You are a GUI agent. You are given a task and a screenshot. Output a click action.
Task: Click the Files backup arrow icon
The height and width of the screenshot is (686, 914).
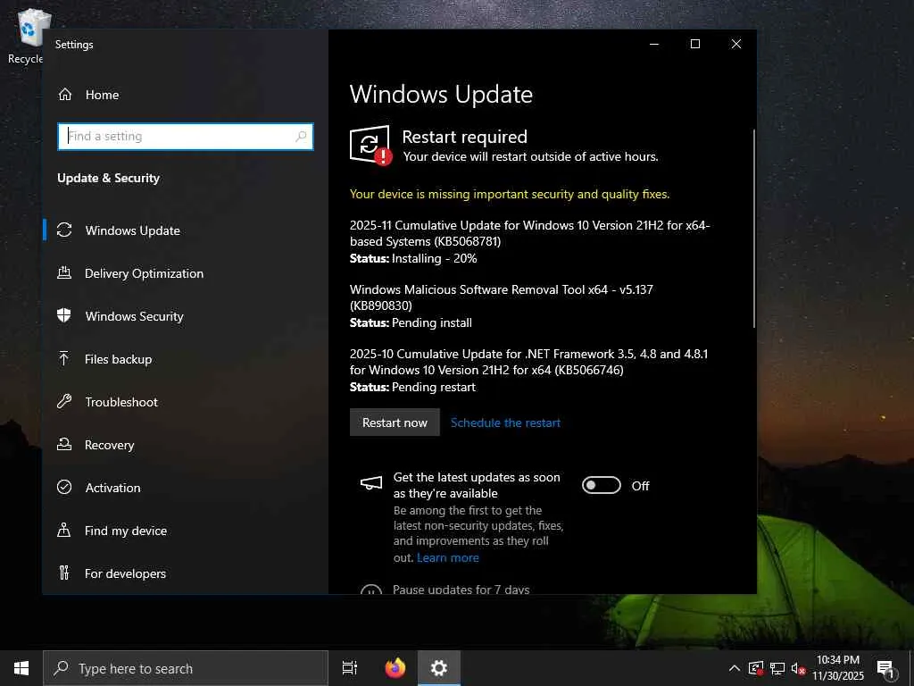[x=64, y=358]
